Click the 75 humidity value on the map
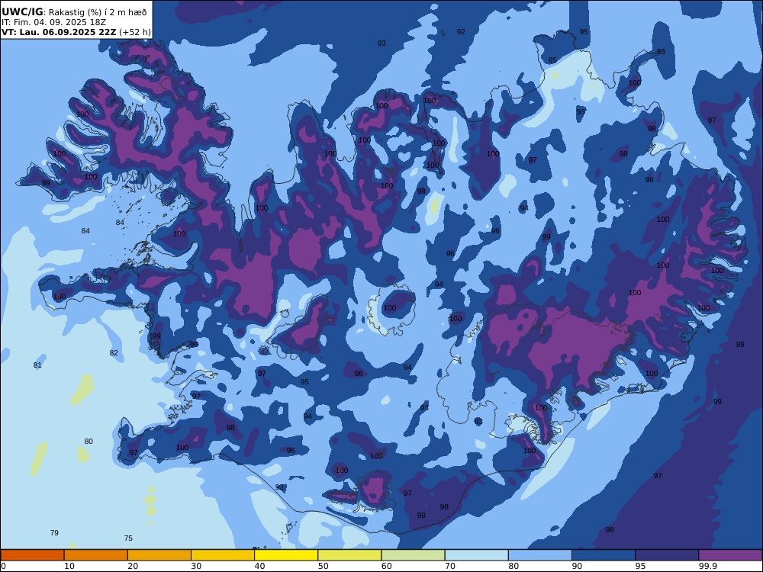Image resolution: width=763 pixels, height=572 pixels. tap(128, 538)
